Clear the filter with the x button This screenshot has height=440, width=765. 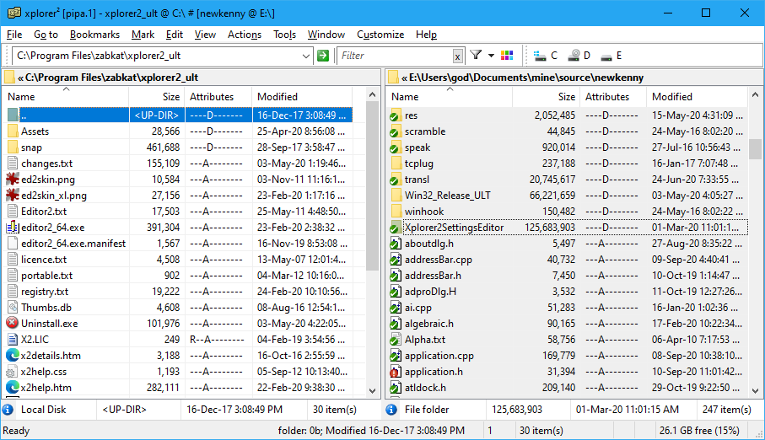pos(458,56)
